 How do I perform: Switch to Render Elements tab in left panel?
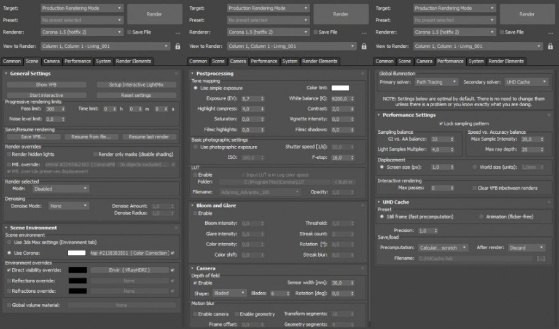[x=133, y=61]
